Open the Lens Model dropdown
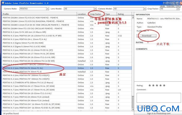Viewport: 182px width, 115px height. coord(80,9)
